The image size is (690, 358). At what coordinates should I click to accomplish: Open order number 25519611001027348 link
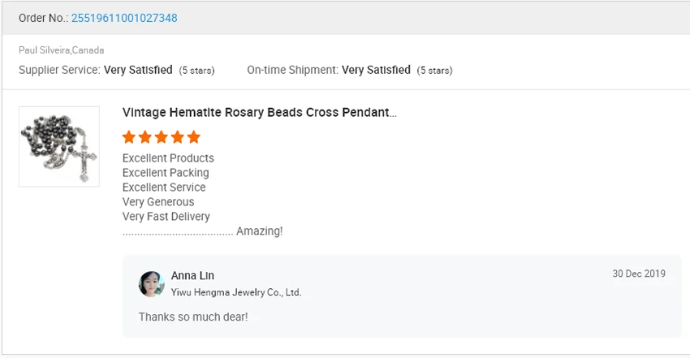click(124, 18)
